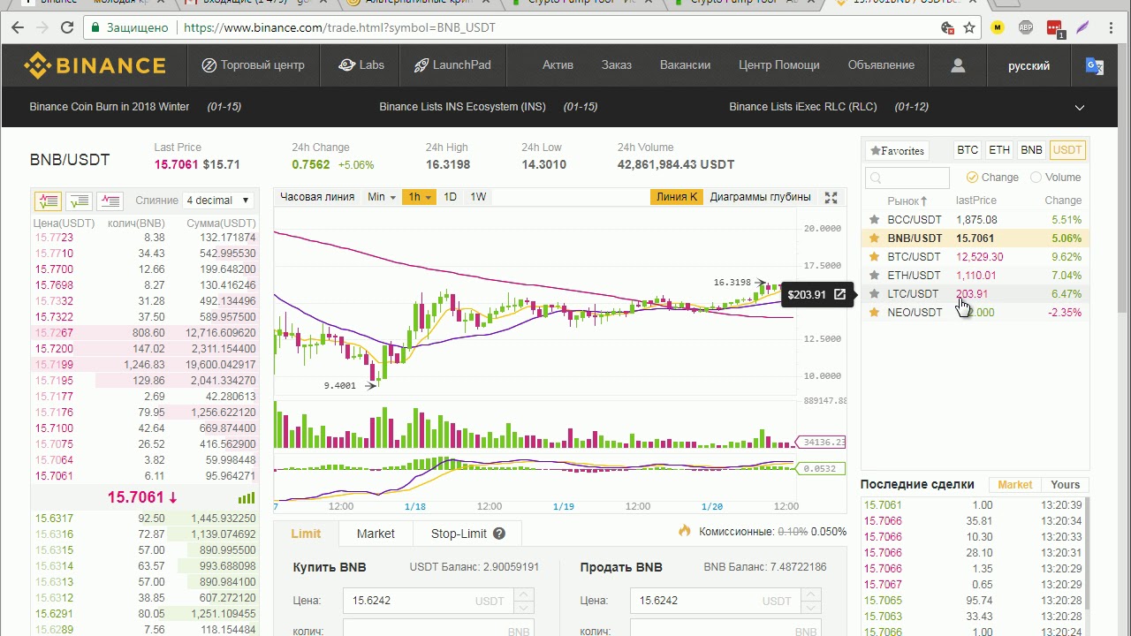Click the Stop-Limit help question icon
The height and width of the screenshot is (636, 1131).
point(499,534)
